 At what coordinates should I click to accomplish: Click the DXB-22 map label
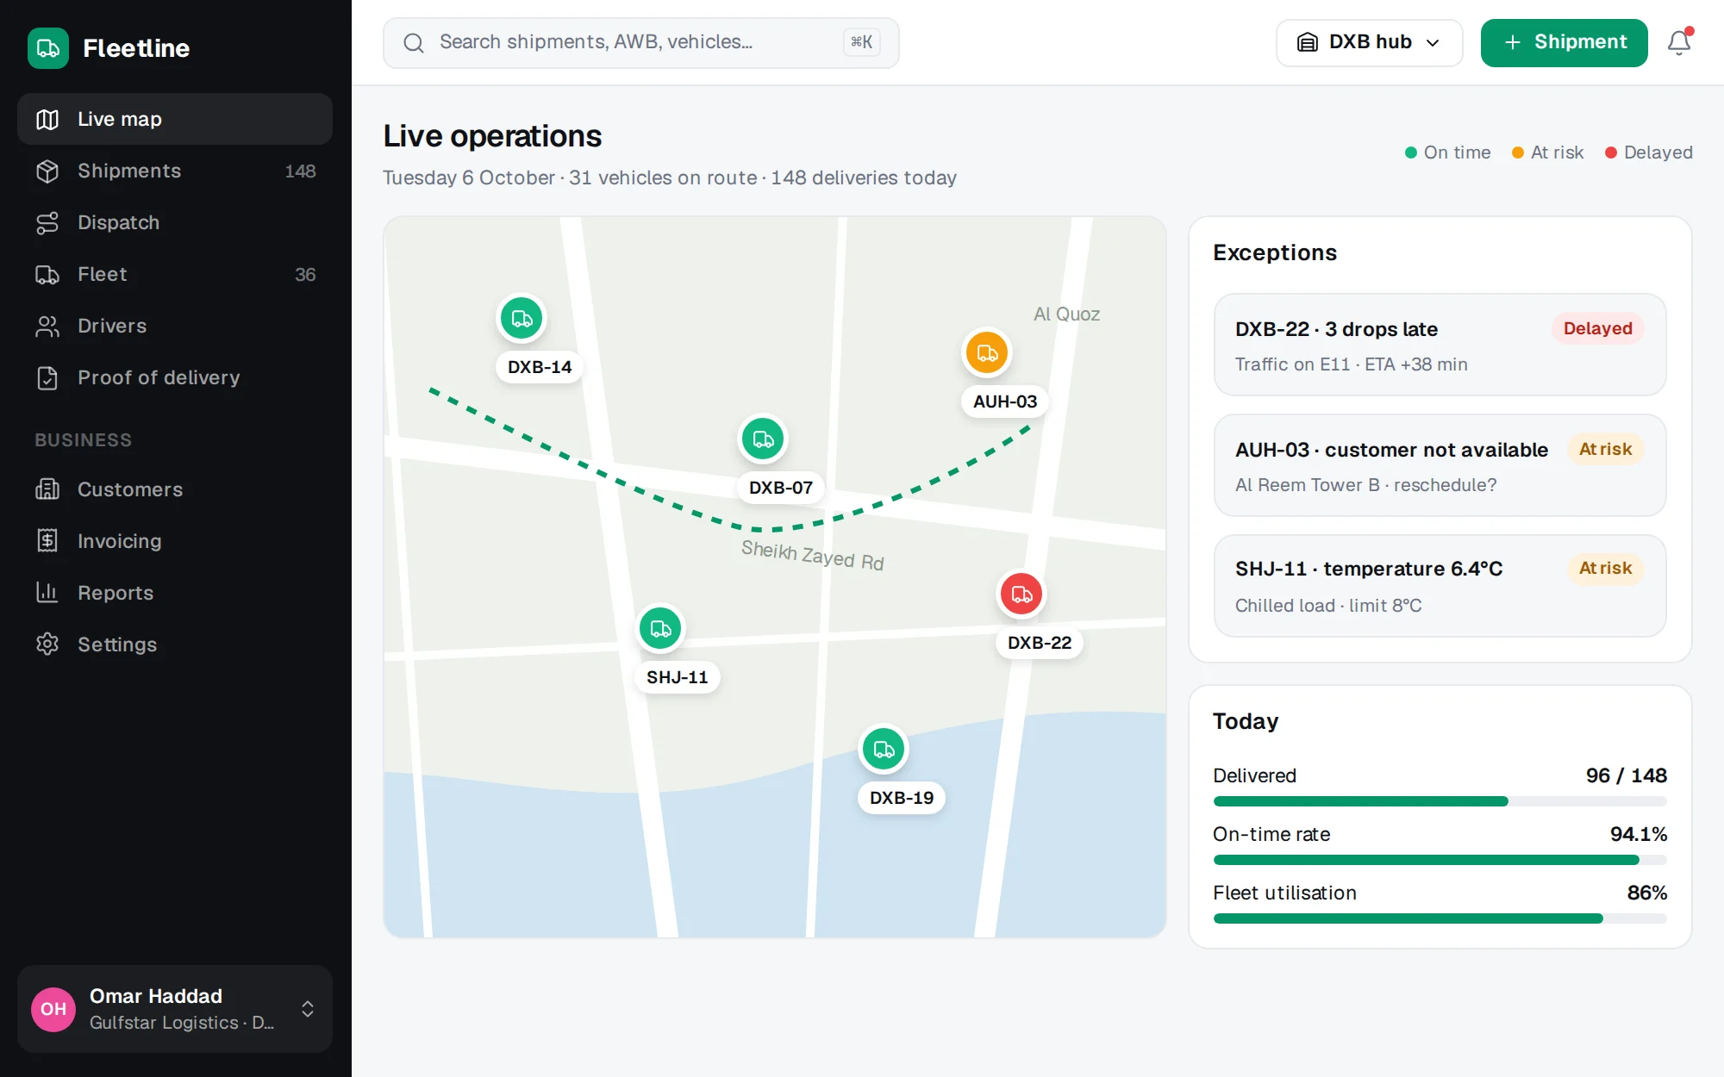coord(1040,643)
